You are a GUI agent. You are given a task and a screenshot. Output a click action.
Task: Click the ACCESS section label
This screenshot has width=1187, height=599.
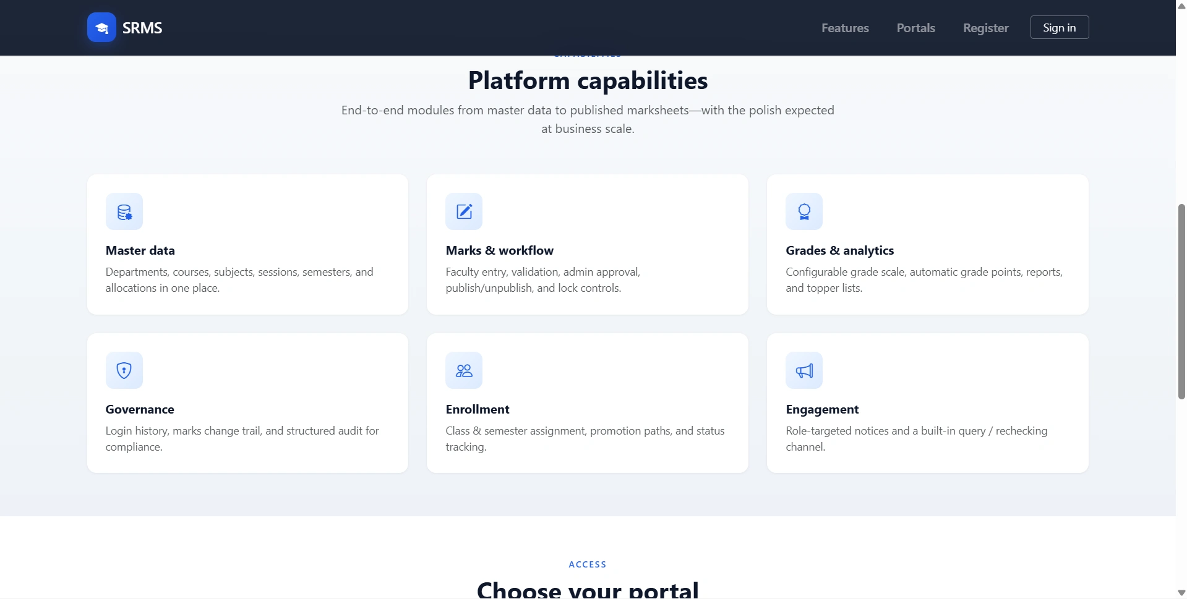(x=588, y=564)
